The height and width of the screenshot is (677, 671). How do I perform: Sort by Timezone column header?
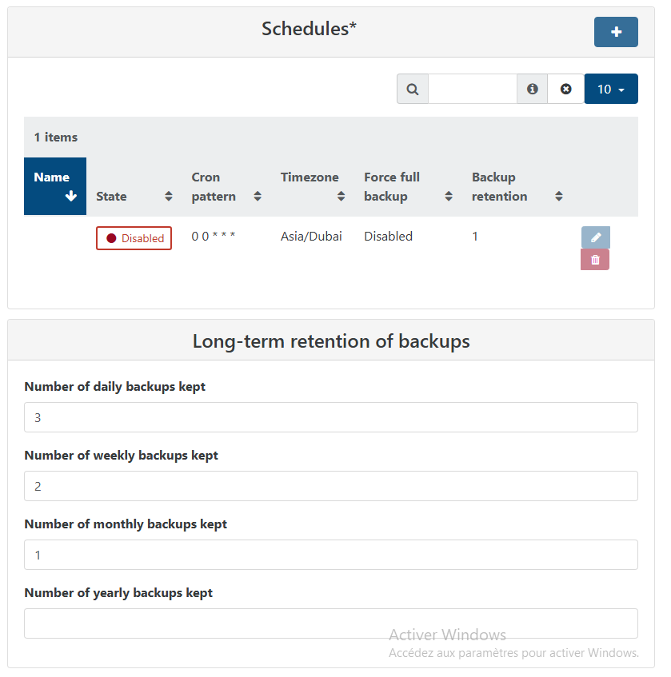click(313, 186)
